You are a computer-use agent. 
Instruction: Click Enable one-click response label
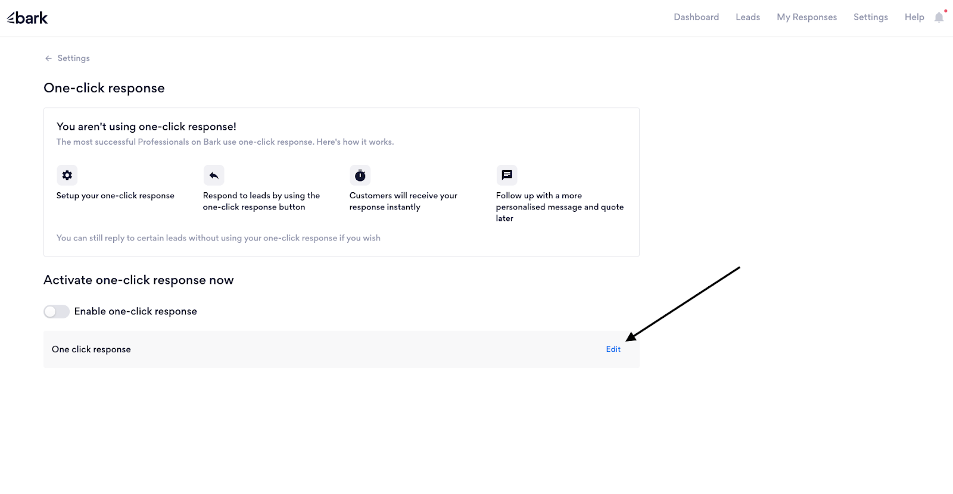(136, 311)
